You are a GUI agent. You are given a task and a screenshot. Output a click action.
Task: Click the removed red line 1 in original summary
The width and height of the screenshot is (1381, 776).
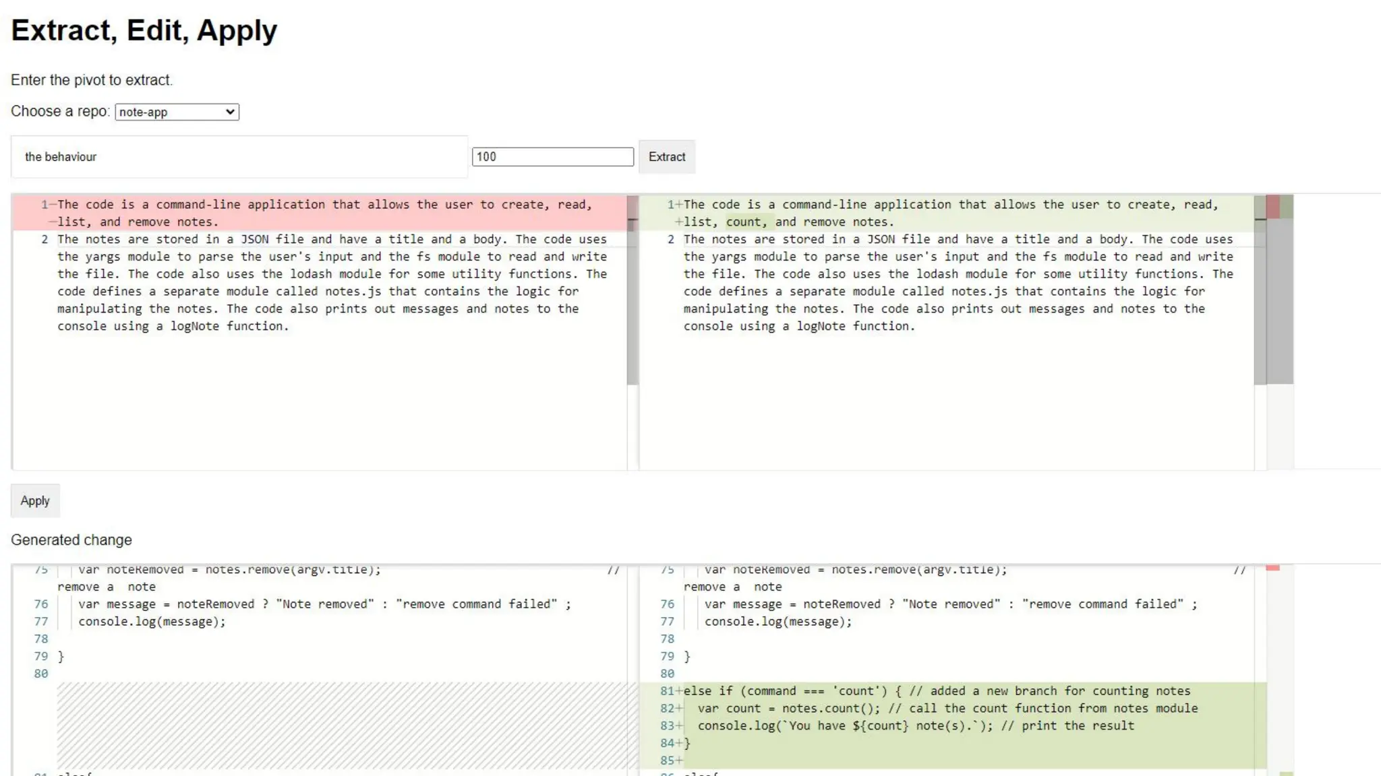tap(324, 205)
